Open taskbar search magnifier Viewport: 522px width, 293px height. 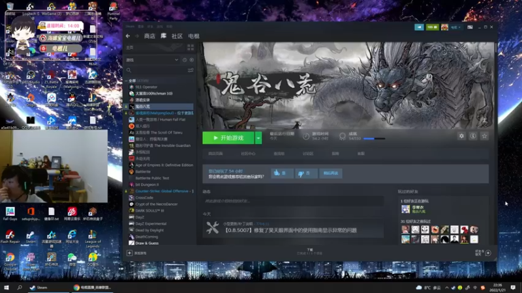tap(20, 287)
